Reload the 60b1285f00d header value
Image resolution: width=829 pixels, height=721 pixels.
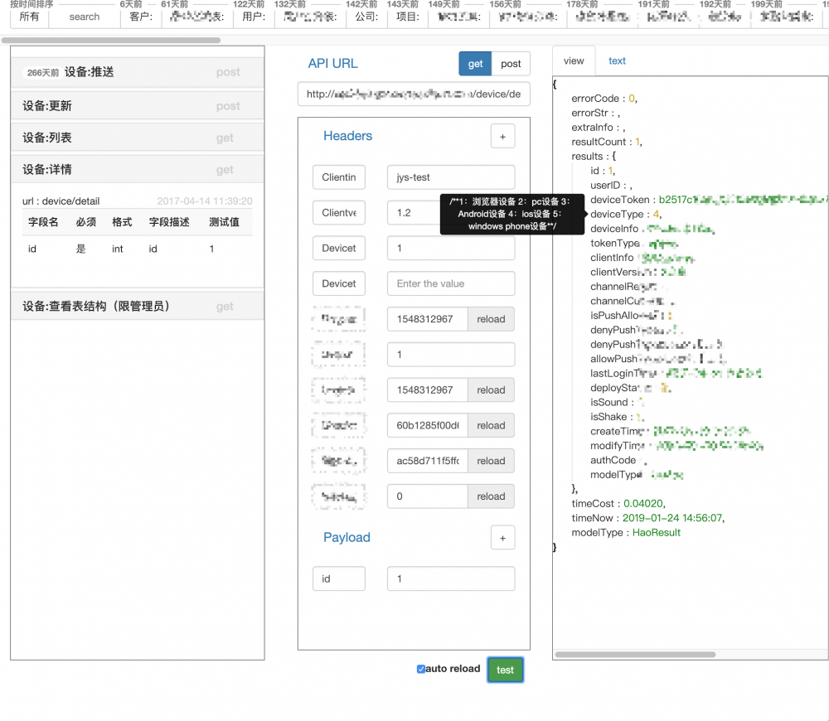click(x=491, y=425)
